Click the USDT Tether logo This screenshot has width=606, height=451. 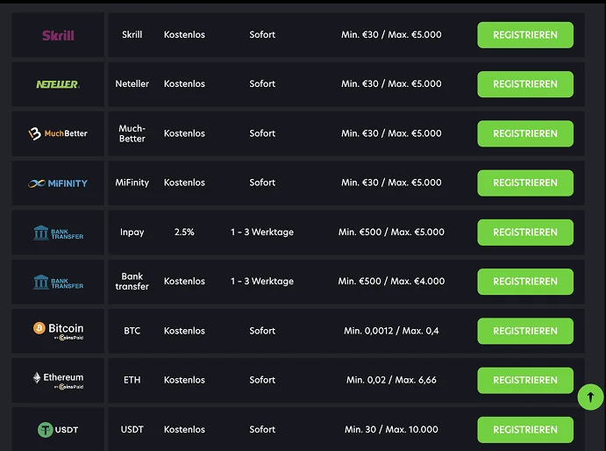point(58,429)
